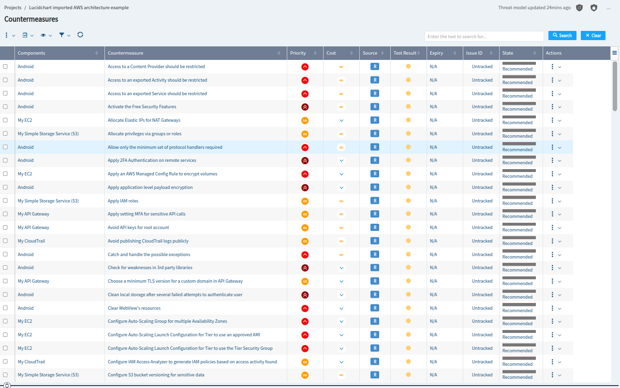This screenshot has height=388, width=620.
Task: Click the vertical scrollbar thumb
Action: coord(615,86)
